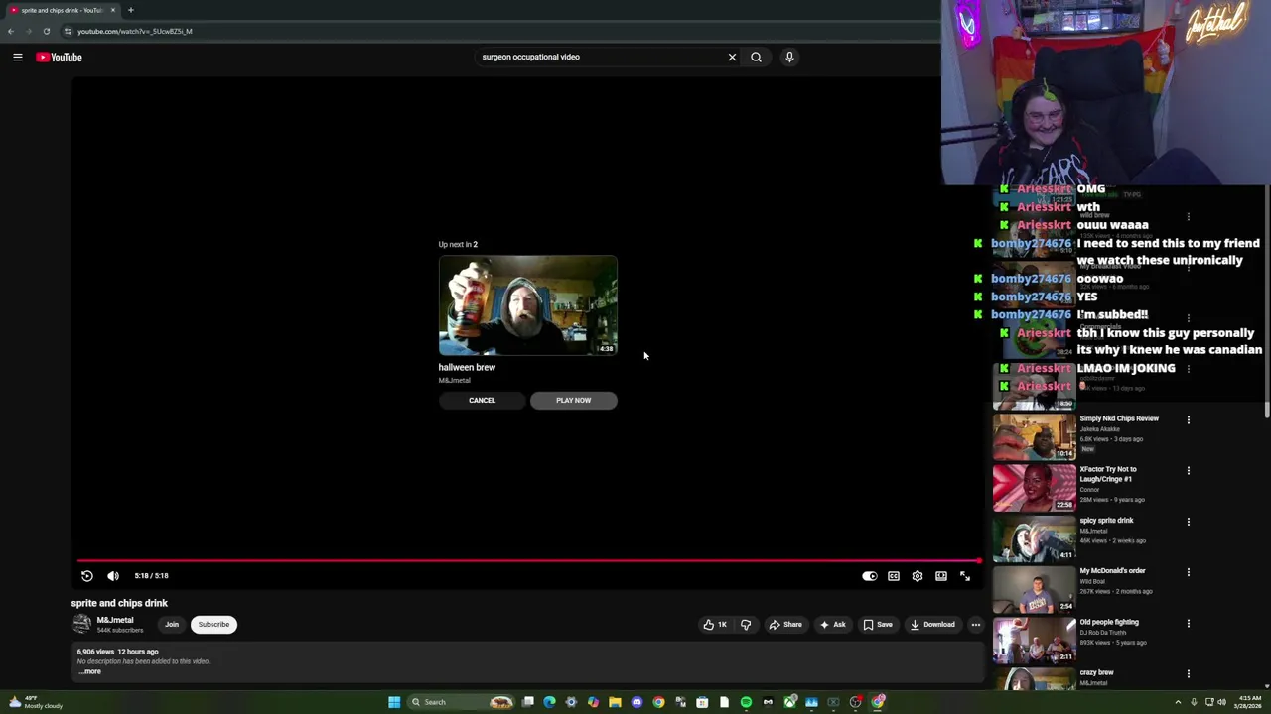
Task: Open McDonald's order video title
Action: pos(1112,570)
